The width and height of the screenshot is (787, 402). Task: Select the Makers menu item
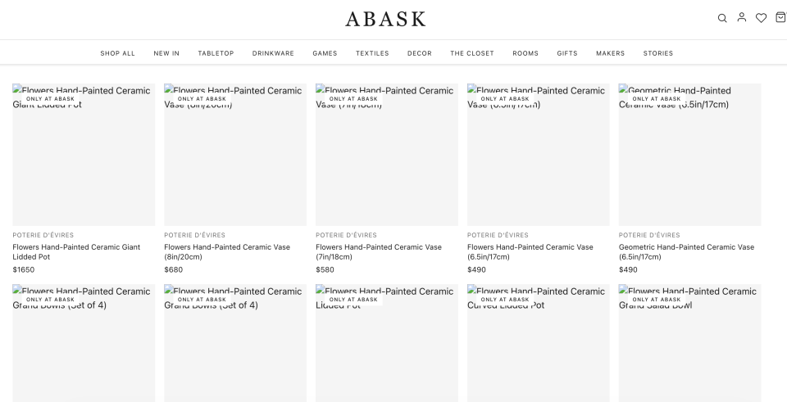[610, 53]
